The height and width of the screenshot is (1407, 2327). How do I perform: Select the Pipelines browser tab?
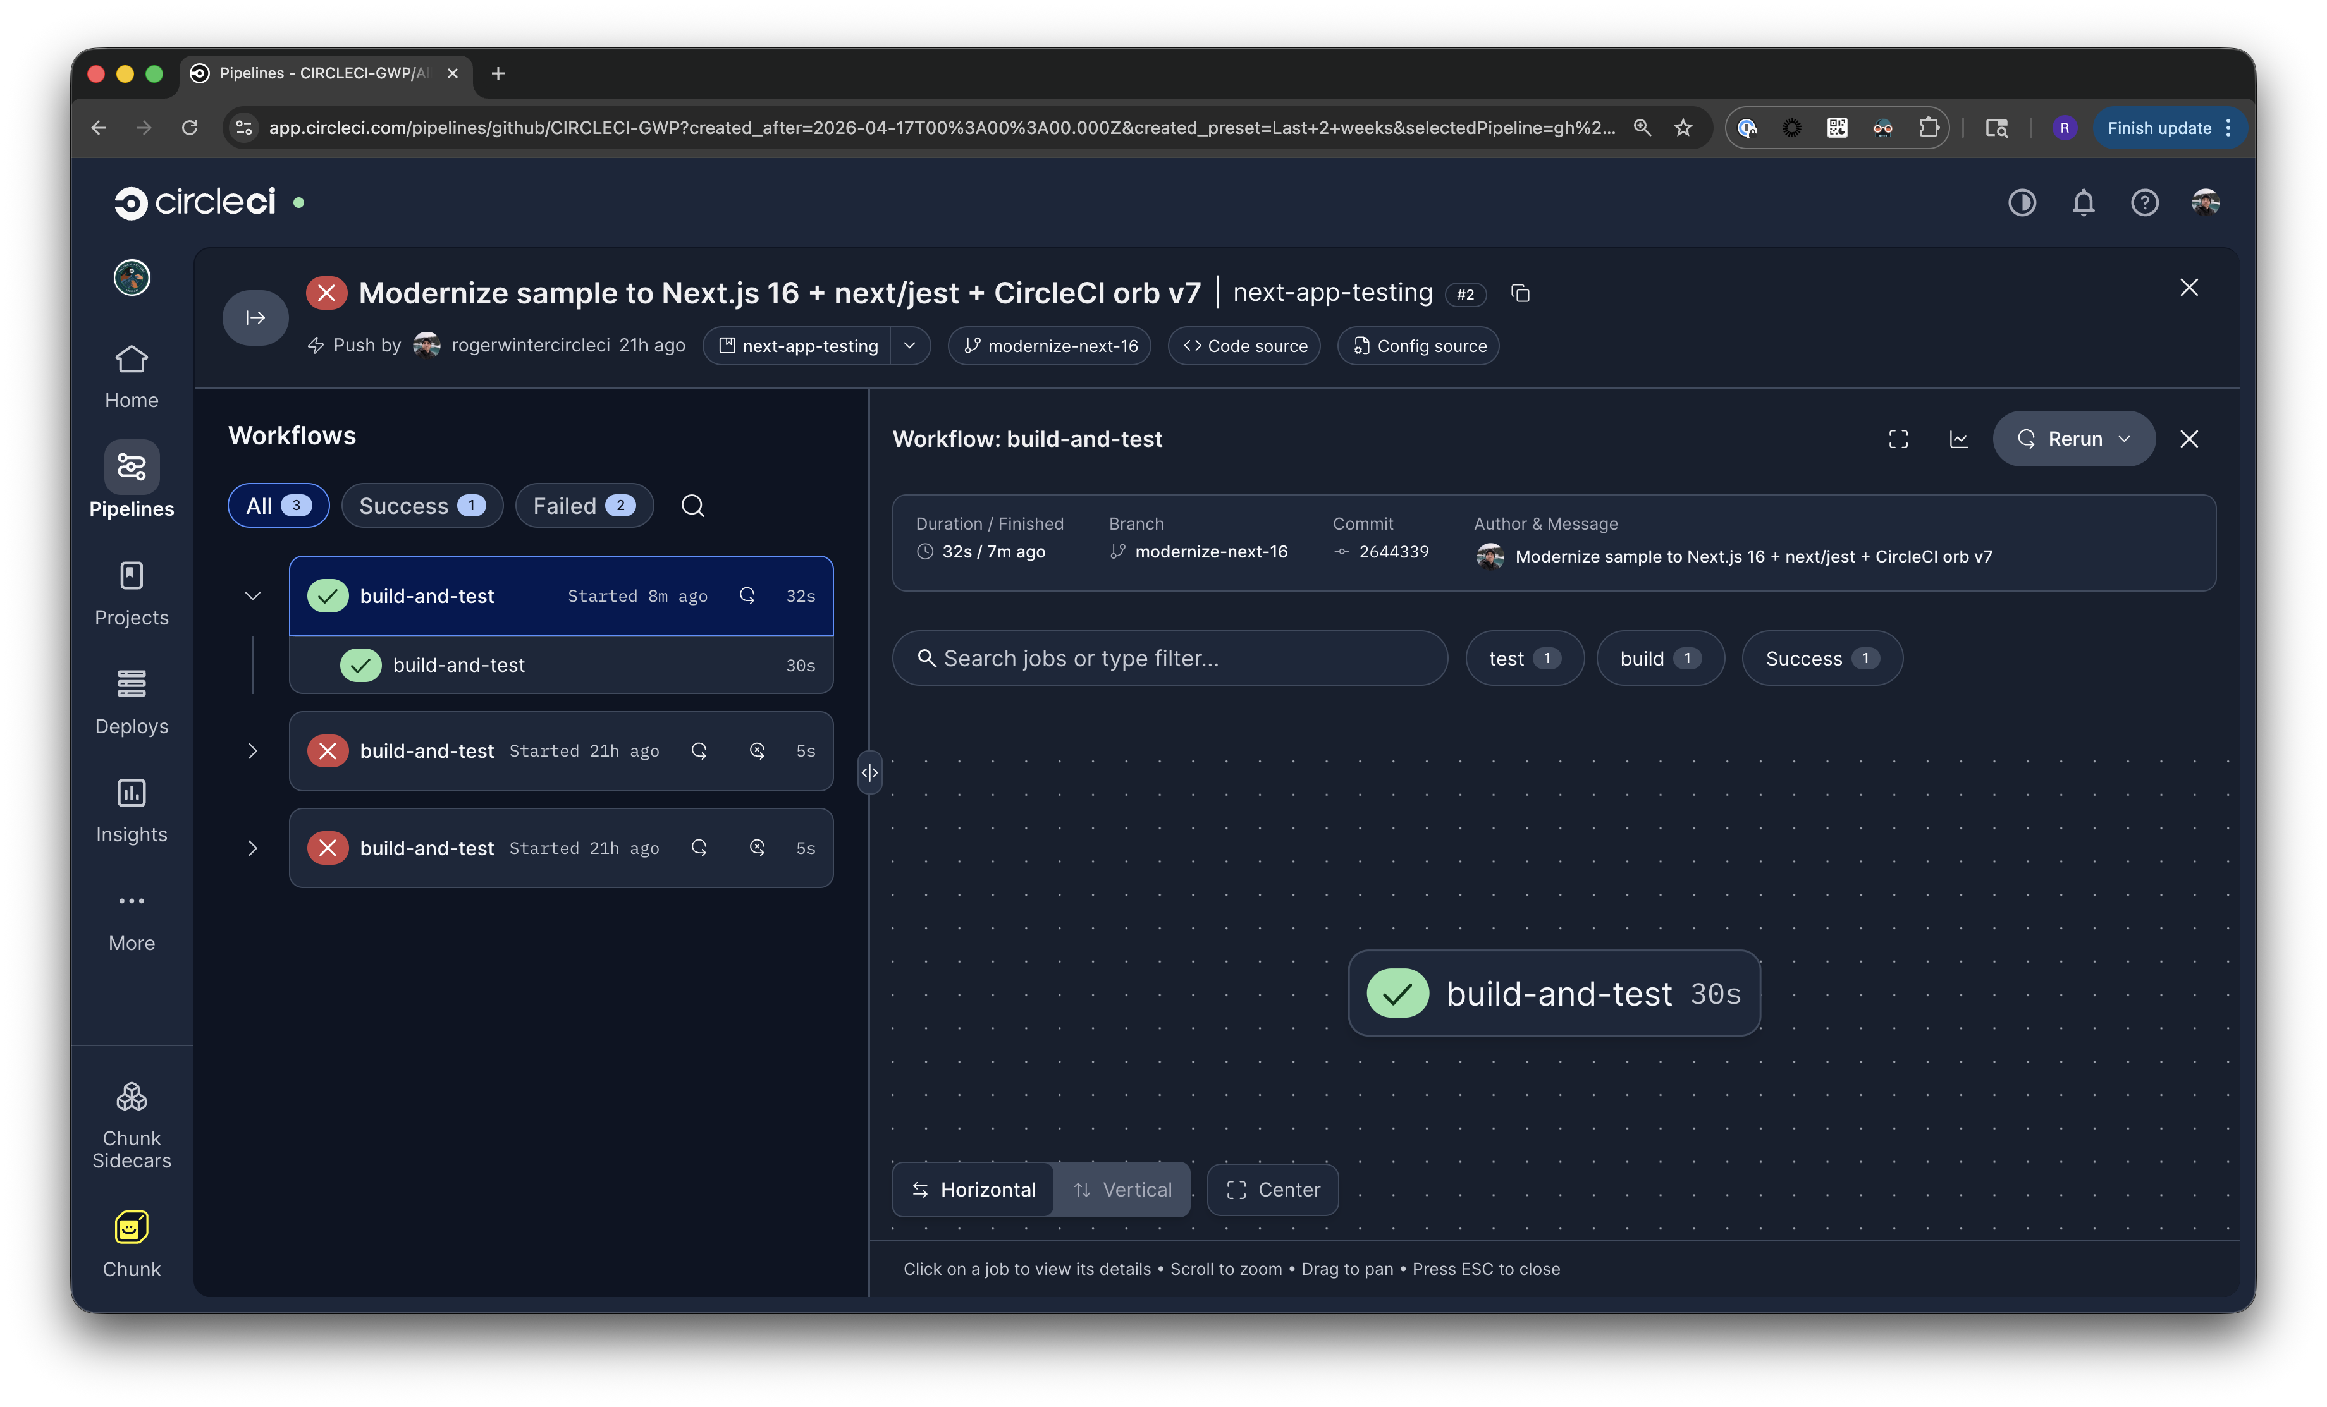325,73
